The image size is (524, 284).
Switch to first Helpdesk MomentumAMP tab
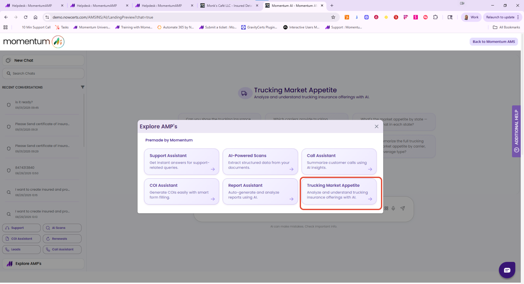(34, 6)
